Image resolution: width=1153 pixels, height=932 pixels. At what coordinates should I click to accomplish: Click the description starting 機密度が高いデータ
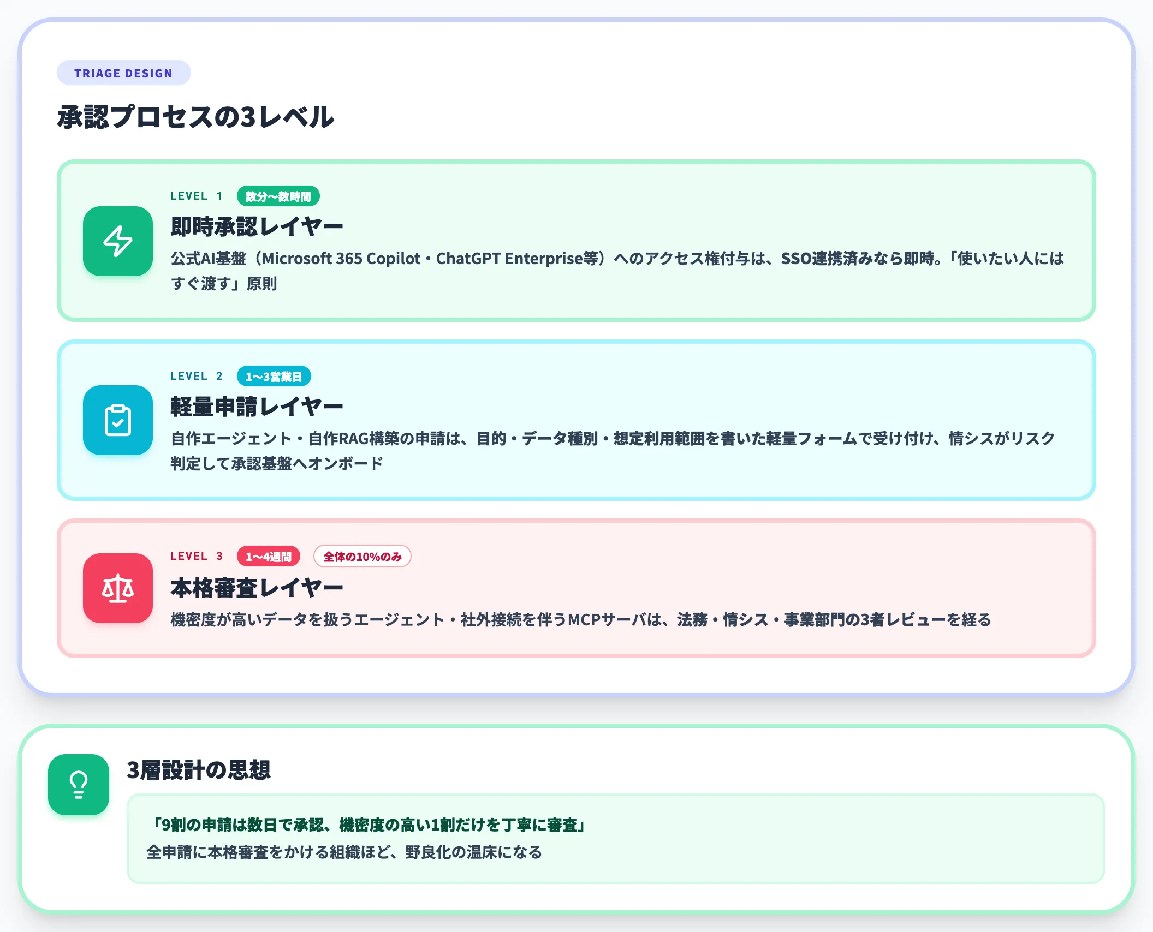pyautogui.click(x=580, y=620)
